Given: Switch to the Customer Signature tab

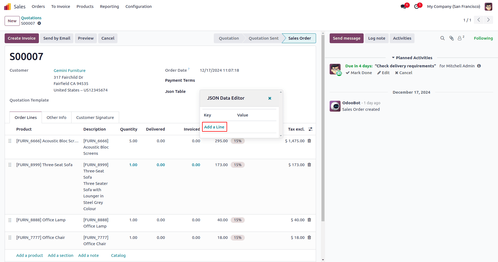Looking at the screenshot, I should point(95,118).
